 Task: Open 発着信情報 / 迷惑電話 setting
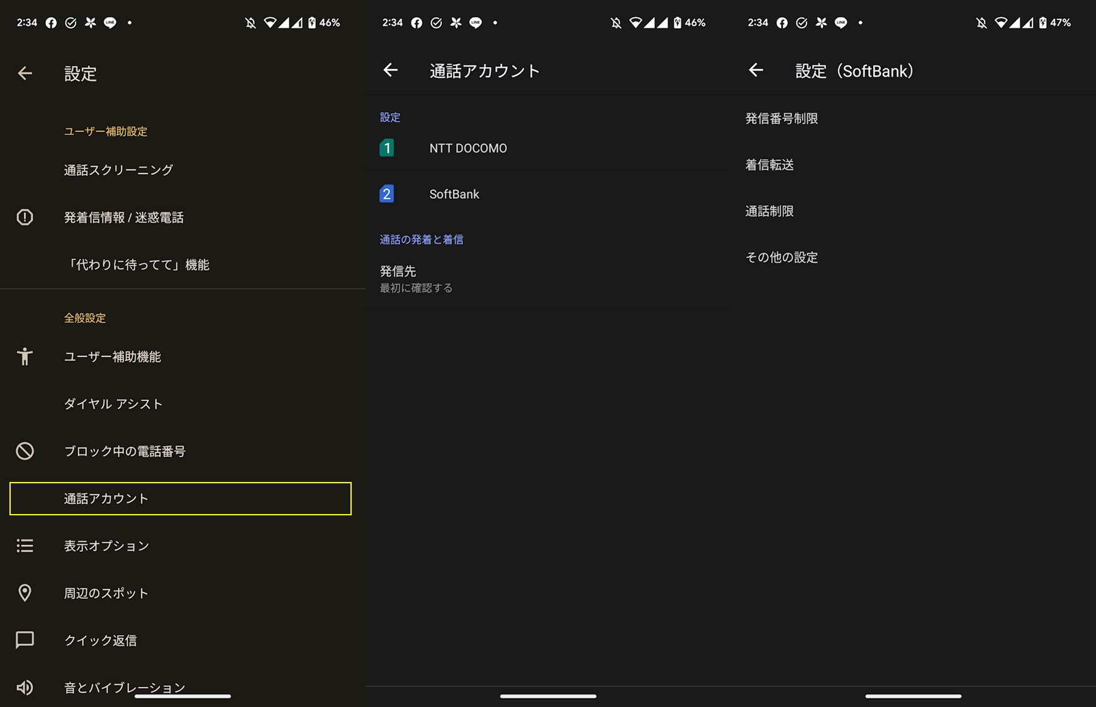(x=182, y=217)
